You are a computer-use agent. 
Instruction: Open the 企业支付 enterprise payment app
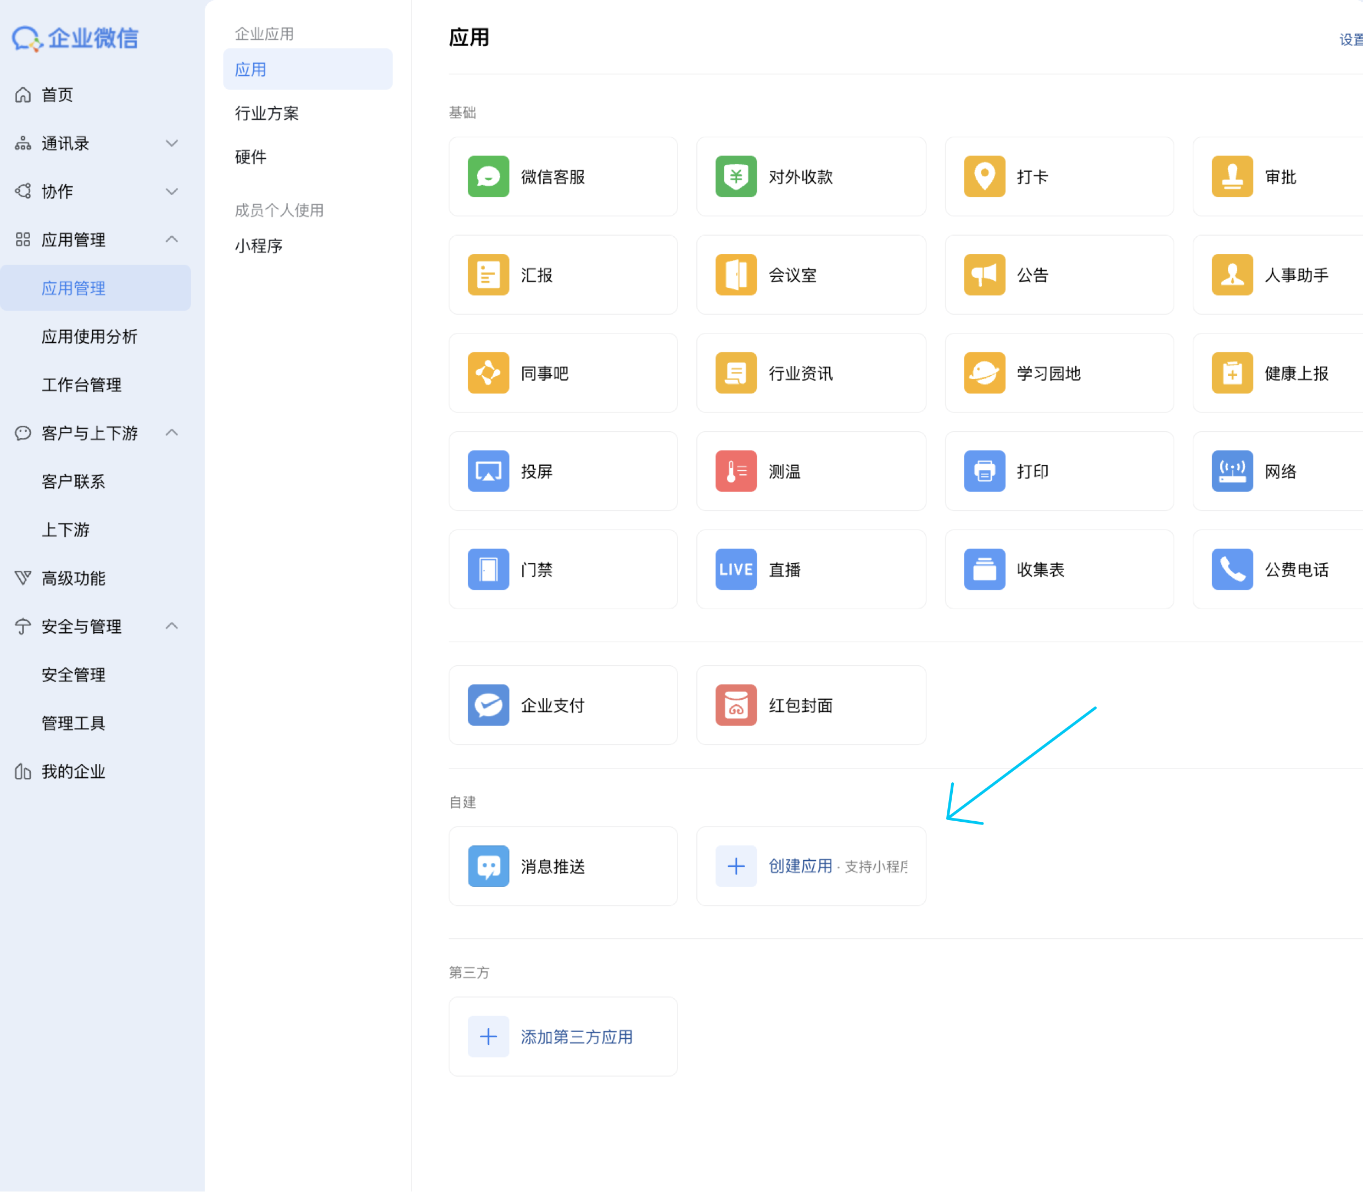click(562, 705)
